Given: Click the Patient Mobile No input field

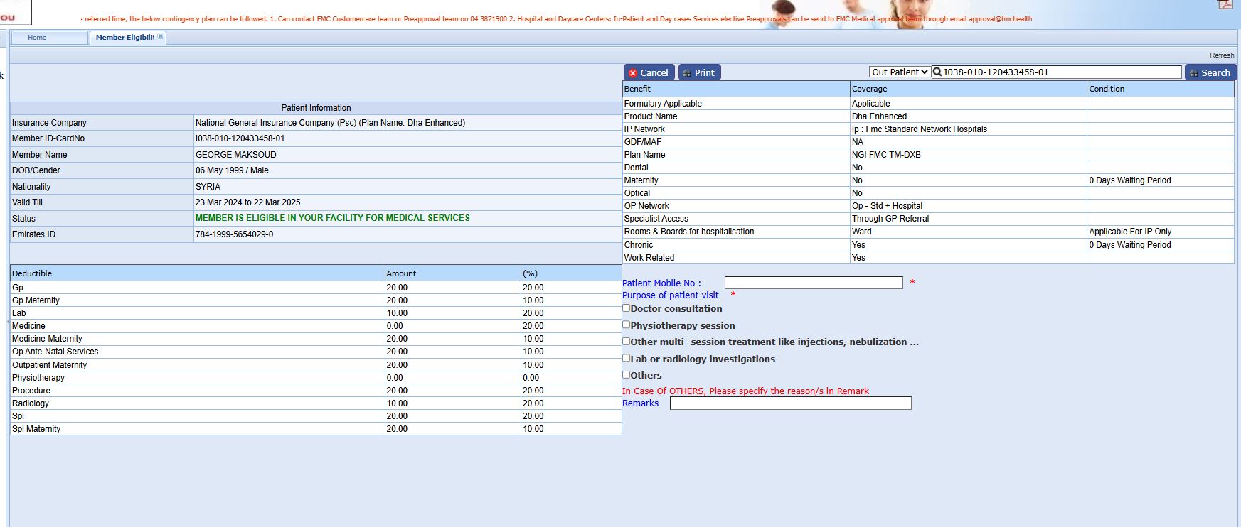Looking at the screenshot, I should (x=813, y=283).
